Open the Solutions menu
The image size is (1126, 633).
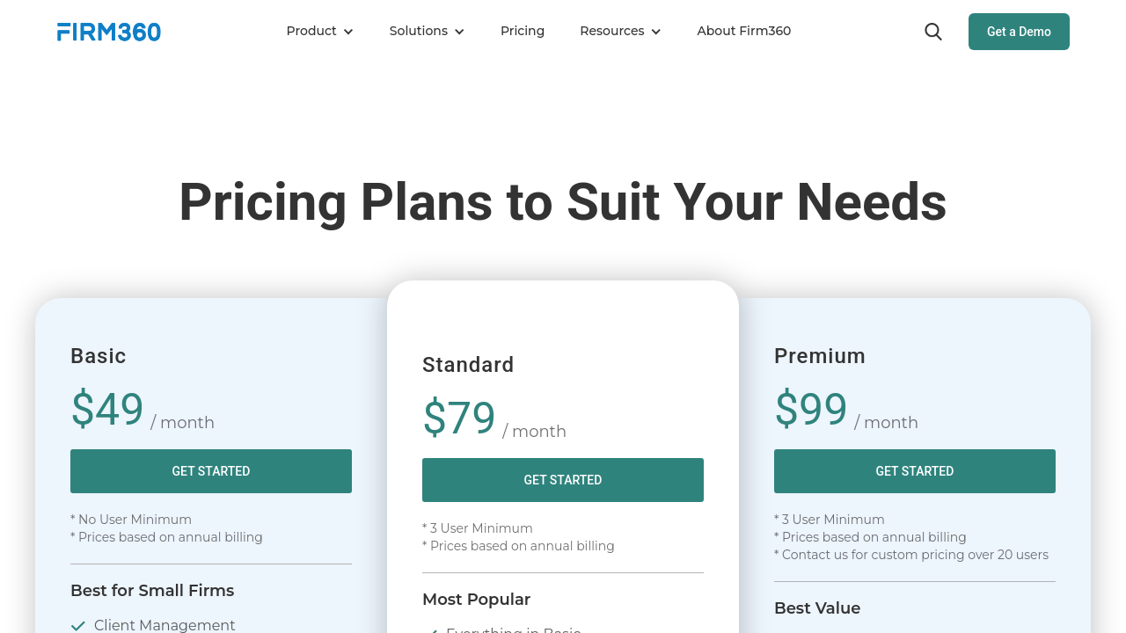419,31
